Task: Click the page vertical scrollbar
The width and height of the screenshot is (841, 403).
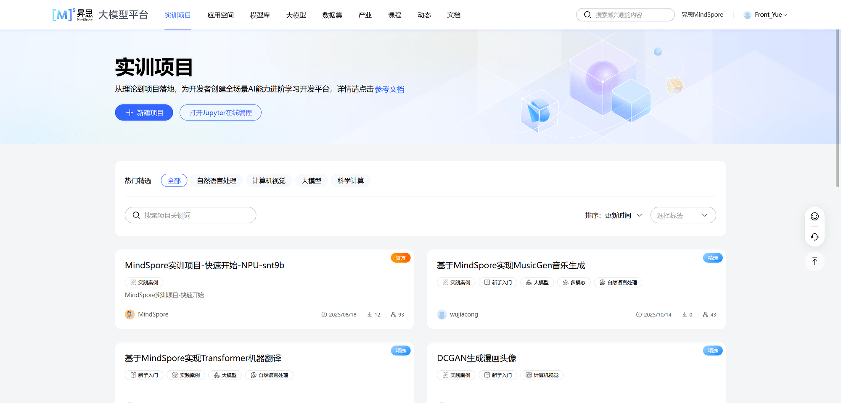Action: coord(838,109)
